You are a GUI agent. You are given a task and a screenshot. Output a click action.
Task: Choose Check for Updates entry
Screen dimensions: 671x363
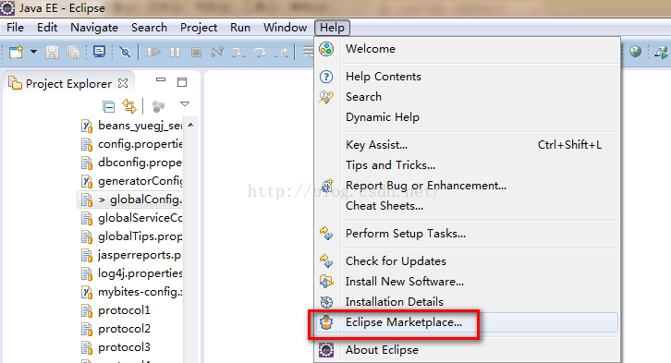point(468,261)
